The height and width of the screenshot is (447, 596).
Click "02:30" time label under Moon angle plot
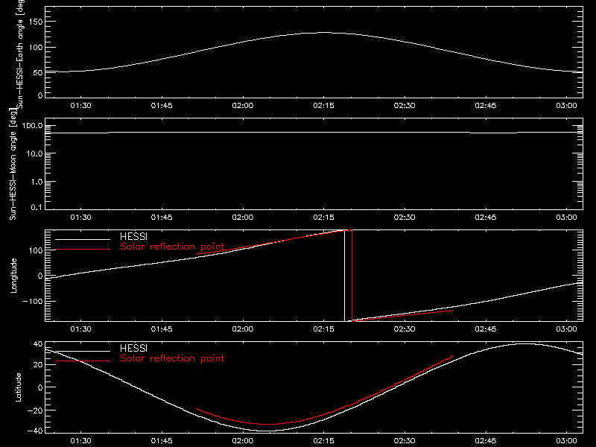(x=405, y=217)
